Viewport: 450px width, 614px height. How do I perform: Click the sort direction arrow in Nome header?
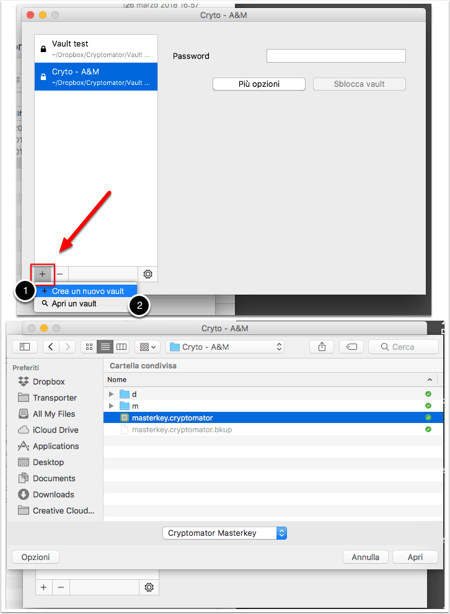(430, 380)
